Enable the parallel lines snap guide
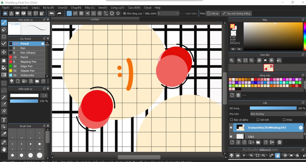306x162 pixels. [x=75, y=13]
